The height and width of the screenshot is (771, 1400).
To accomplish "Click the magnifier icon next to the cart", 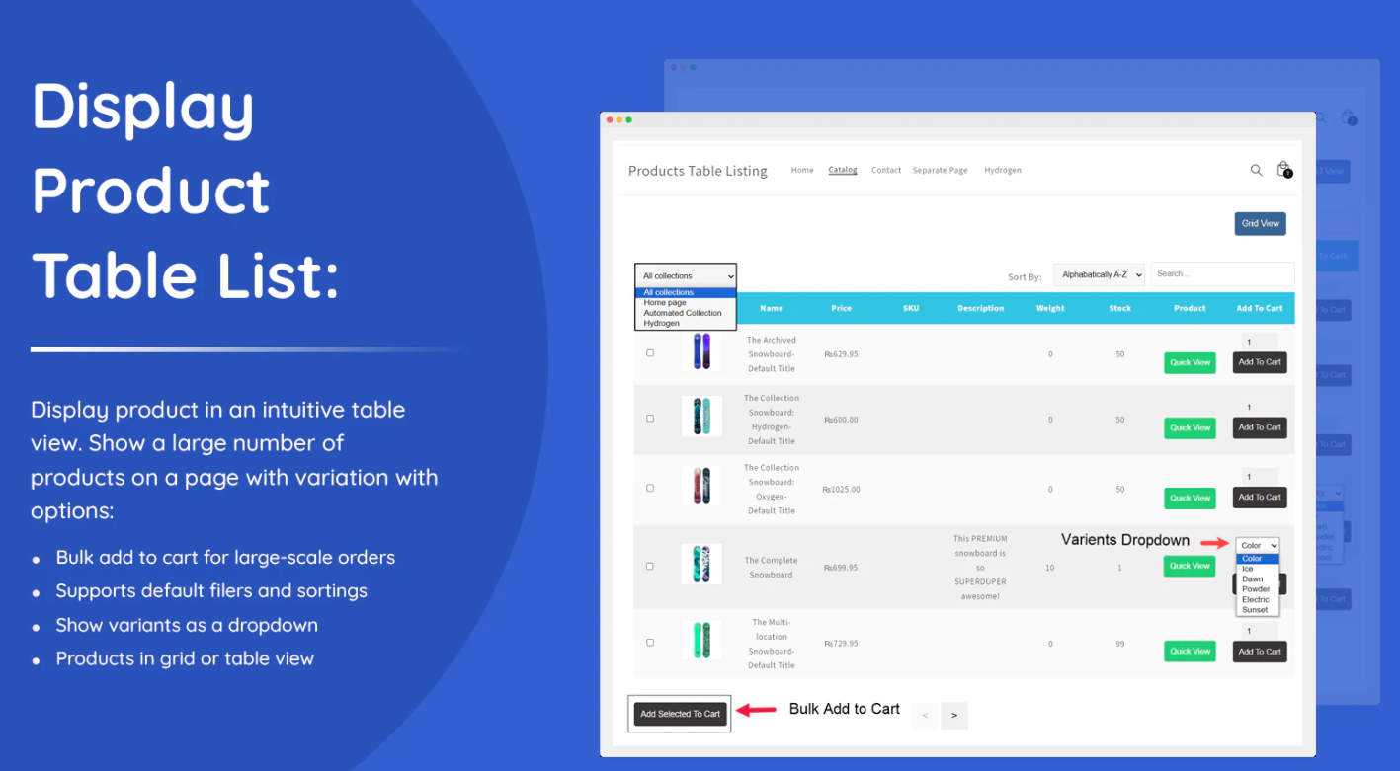I will [1256, 170].
